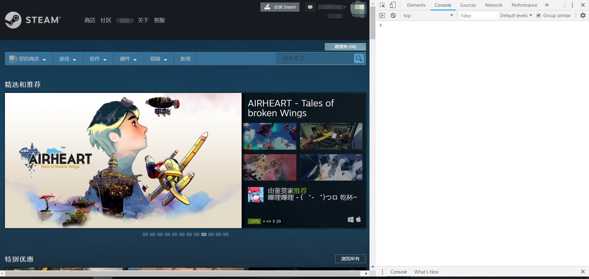Select the highlighted carousel page indicator
Image resolution: width=589 pixels, height=279 pixels.
coord(204,234)
